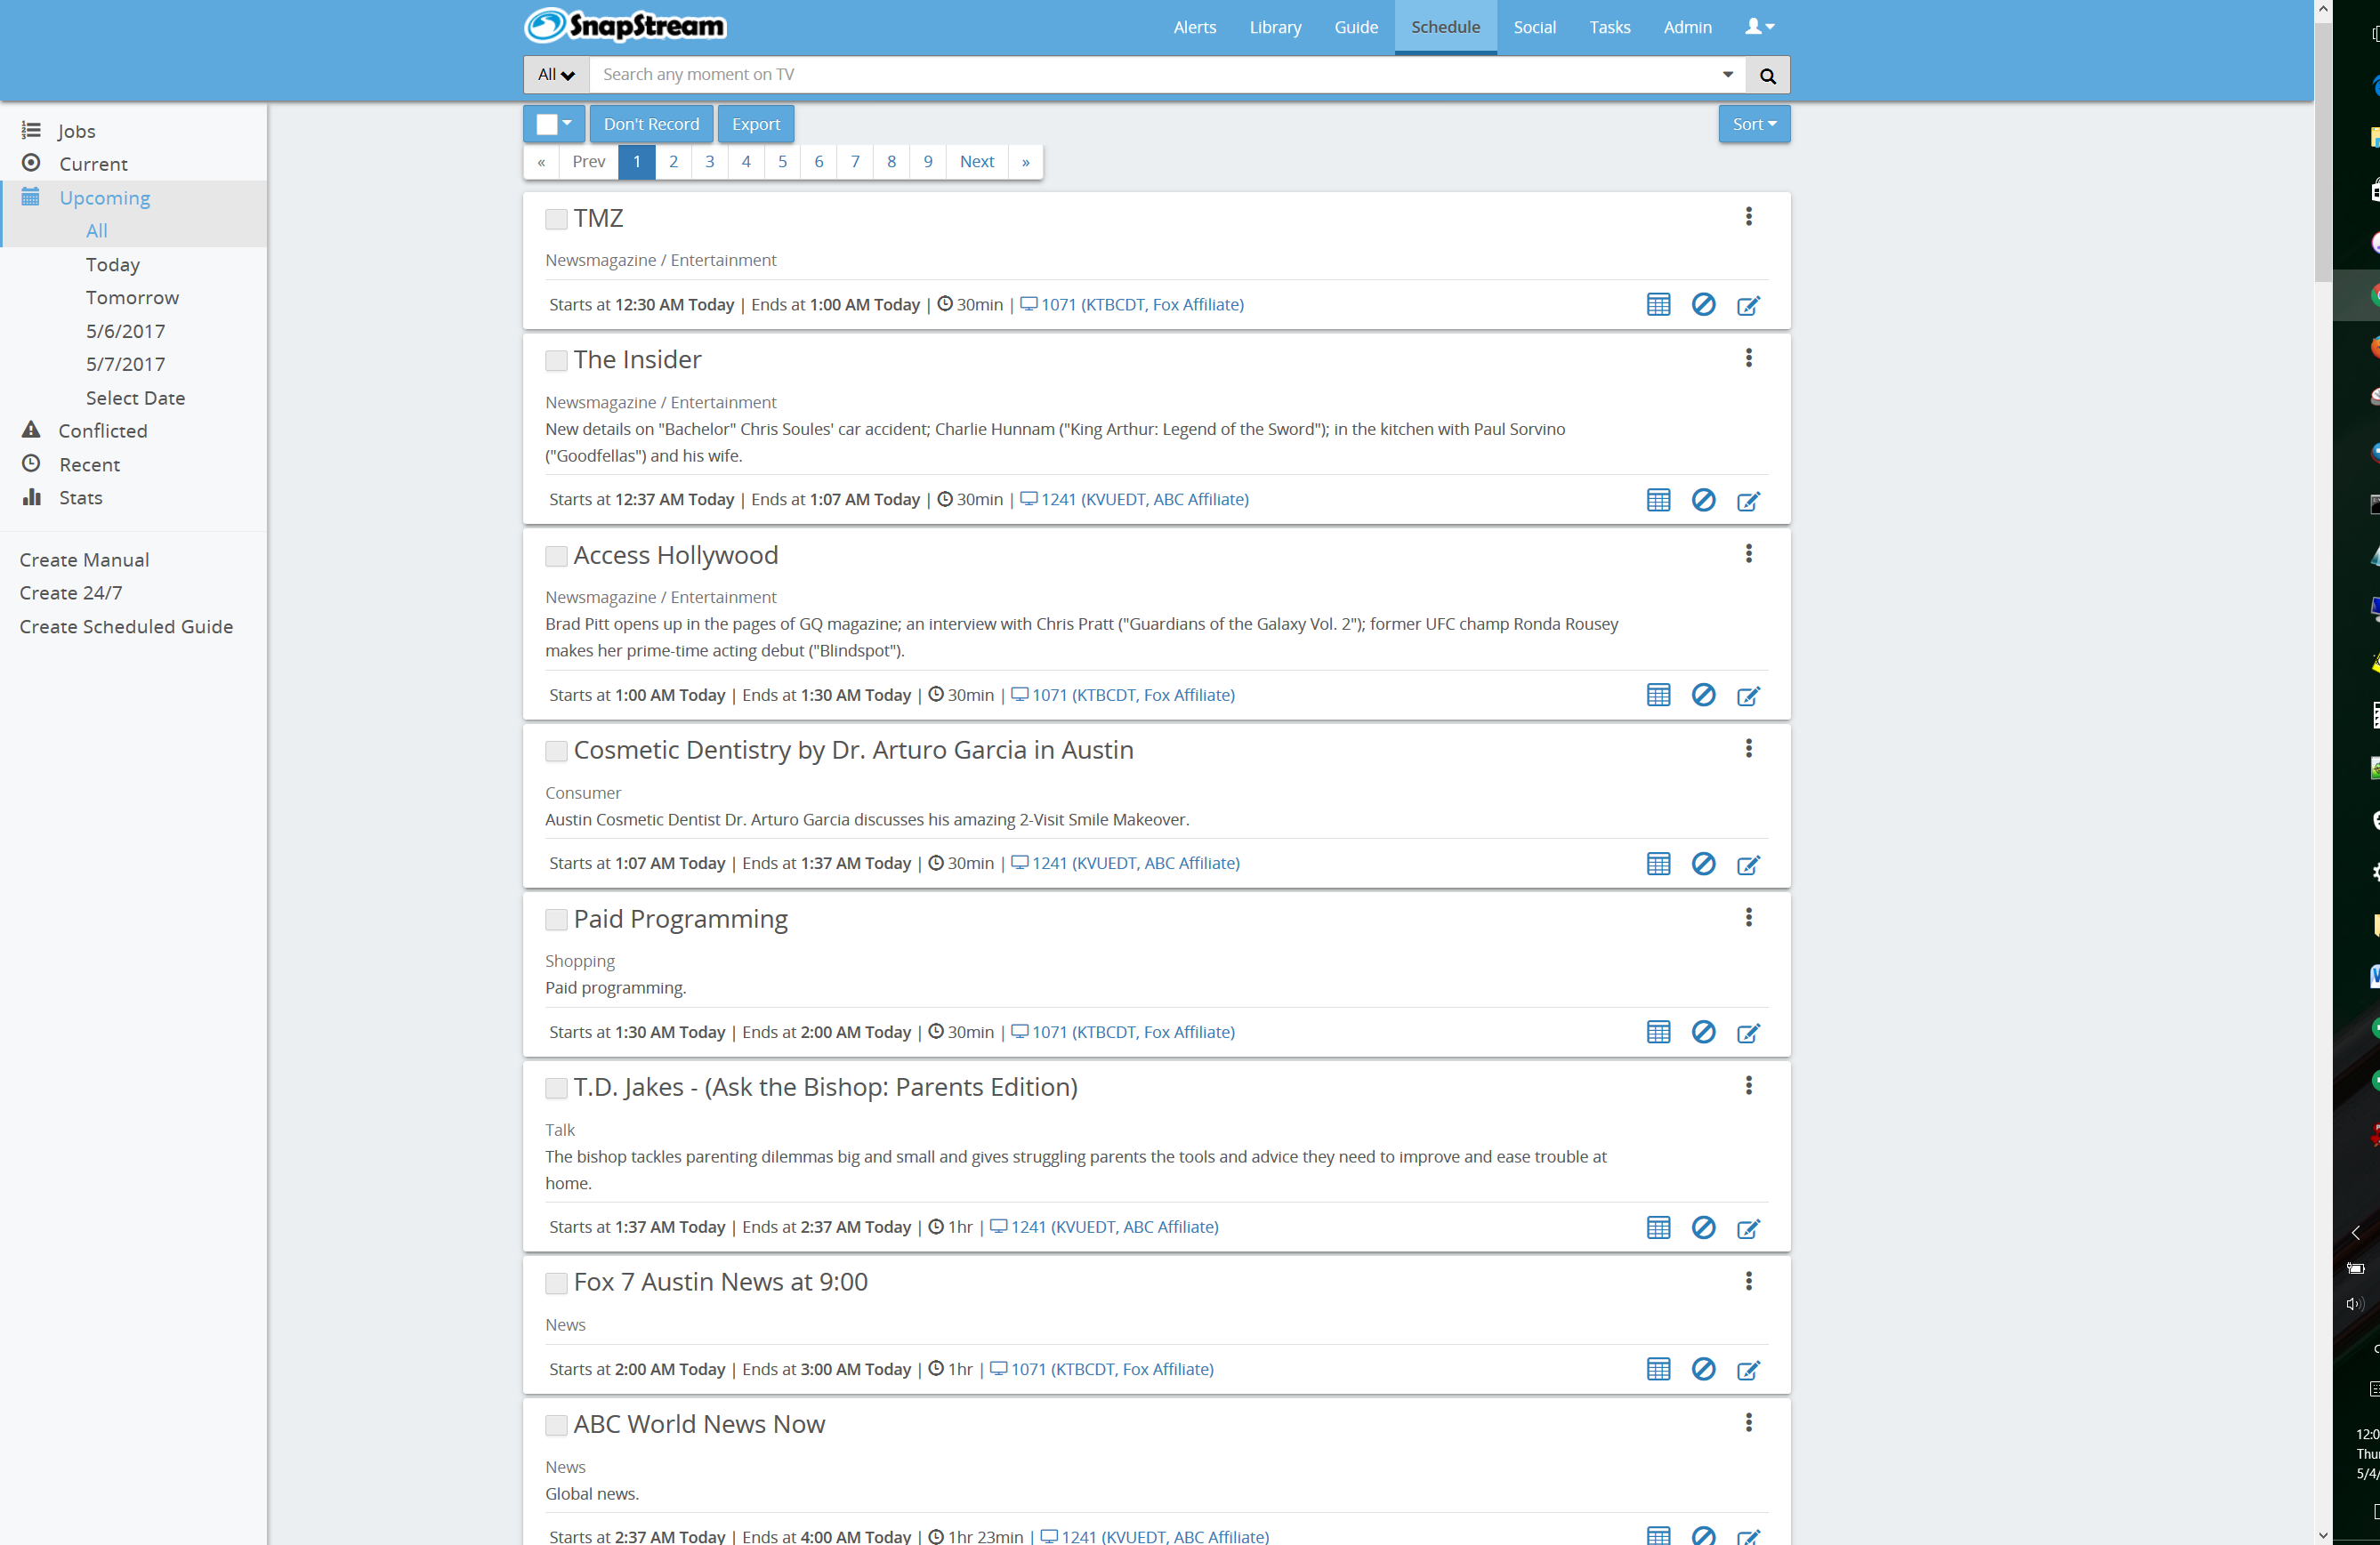Open more options for ABC World News Now

tap(1748, 1423)
